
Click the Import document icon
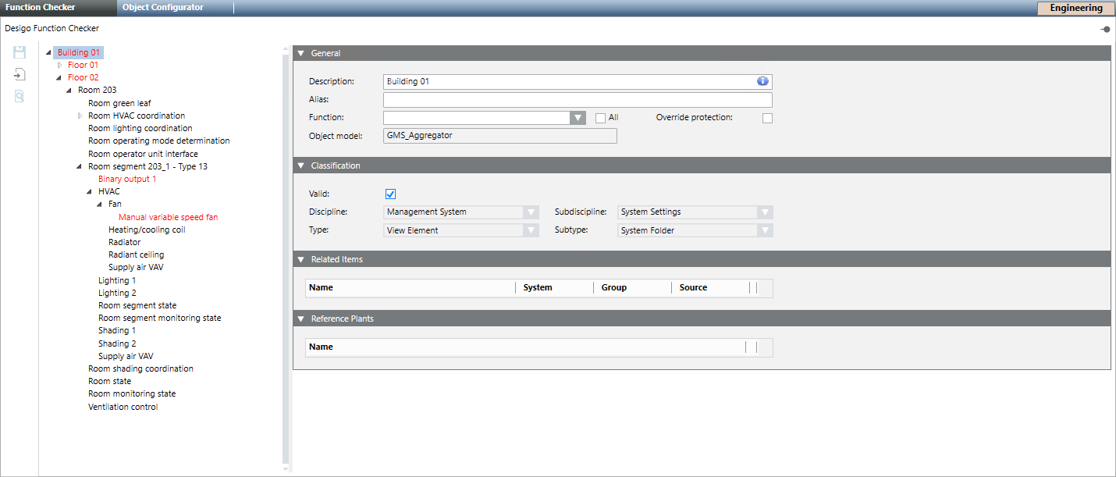pos(20,74)
